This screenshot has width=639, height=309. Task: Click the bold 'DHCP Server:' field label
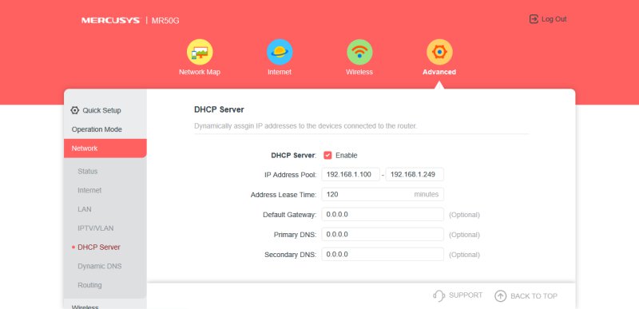coord(294,156)
